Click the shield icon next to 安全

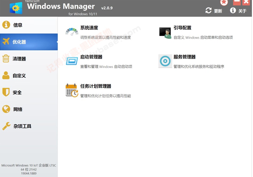pyautogui.click(x=6, y=92)
